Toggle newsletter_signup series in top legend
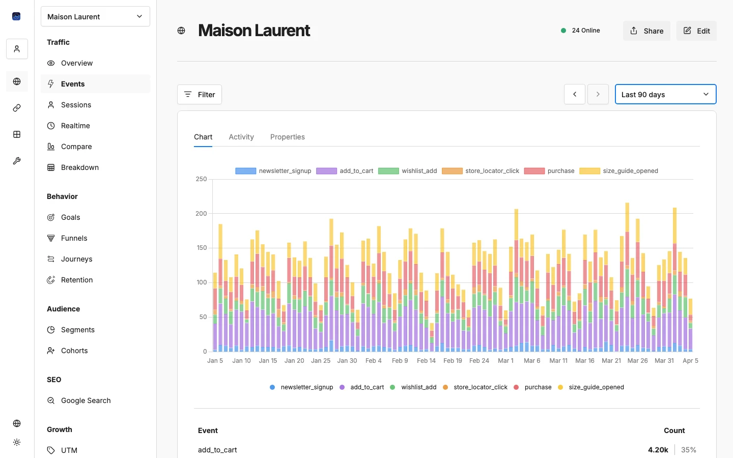Viewport: 733px width, 458px height. click(x=273, y=171)
